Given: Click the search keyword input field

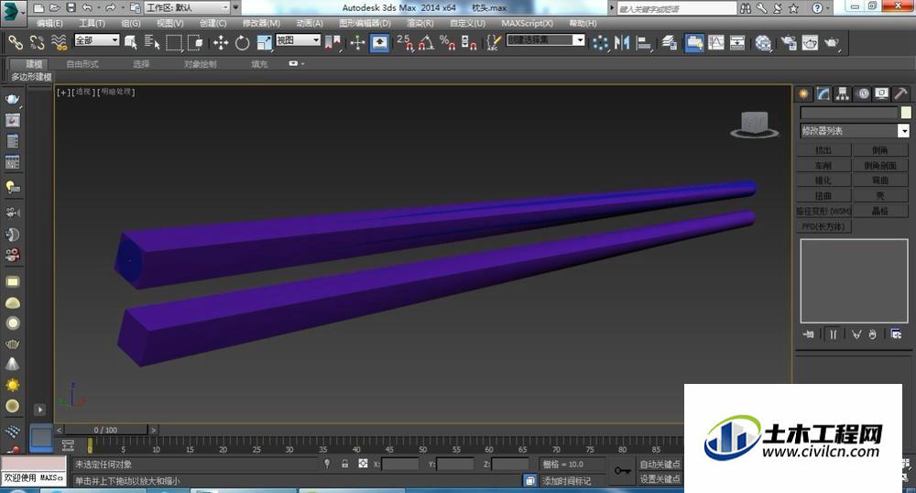Looking at the screenshot, I should pyautogui.click(x=677, y=8).
